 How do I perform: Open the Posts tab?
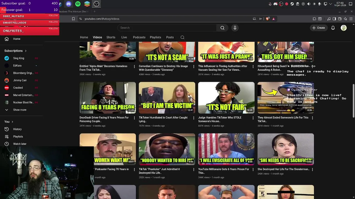(x=170, y=37)
